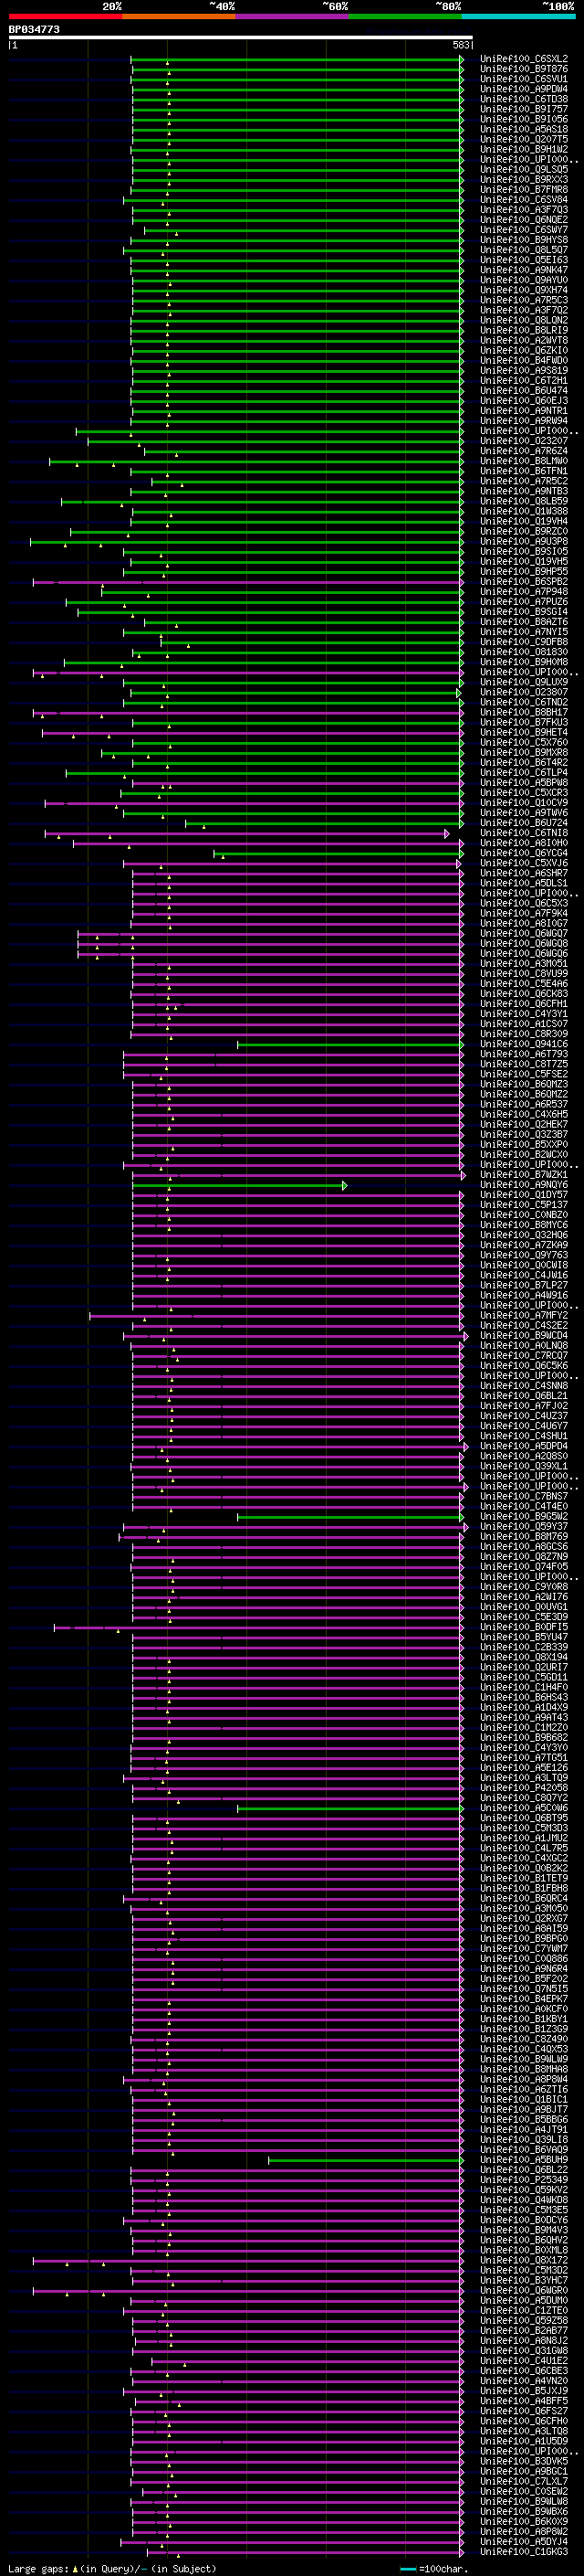This screenshot has width=584, height=2576.
Task: Select hit label UniRef100_Q8X172
Action: pyautogui.click(x=524, y=2259)
